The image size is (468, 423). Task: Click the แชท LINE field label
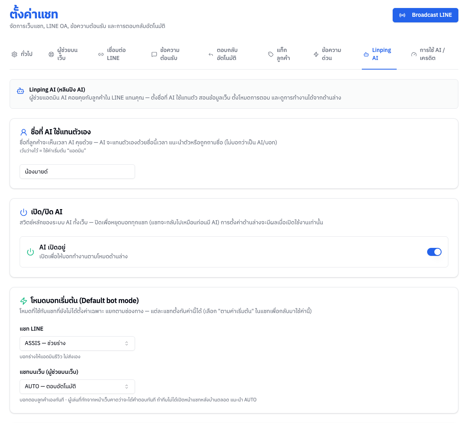(31, 329)
